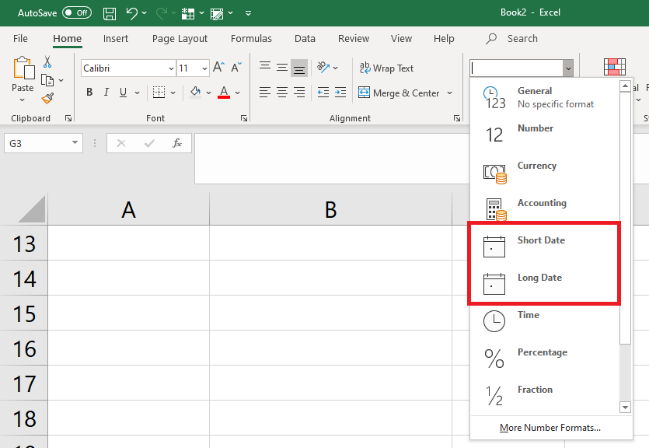649x448 pixels.
Task: Open the Clipboard dialog launcher
Action: point(68,118)
